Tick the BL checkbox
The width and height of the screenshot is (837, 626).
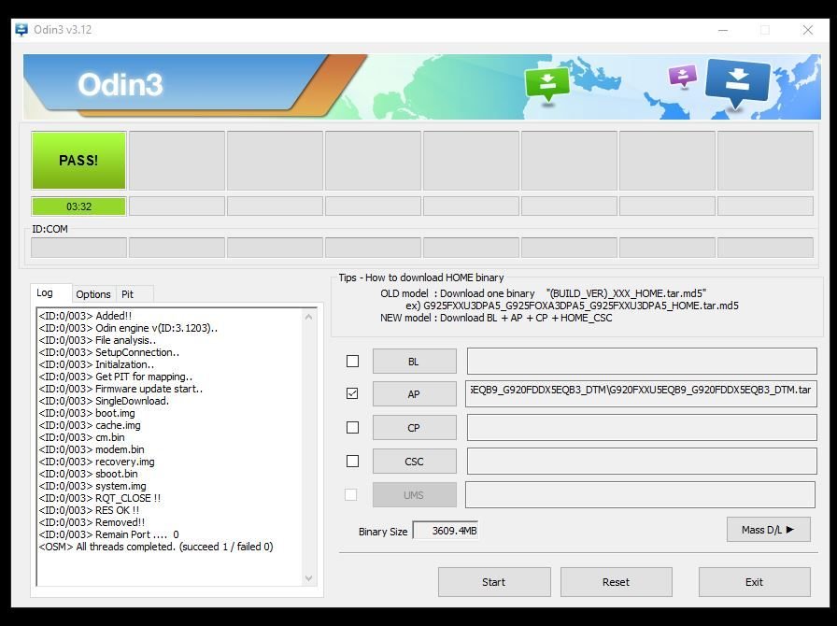pos(352,361)
